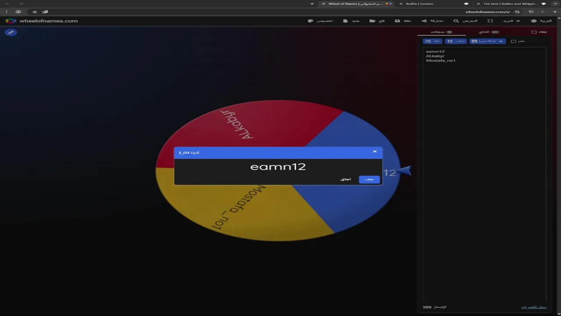This screenshot has width=561, height=316.
Task: Click the palette Customize icon in site toolbar
Action: [x=311, y=21]
